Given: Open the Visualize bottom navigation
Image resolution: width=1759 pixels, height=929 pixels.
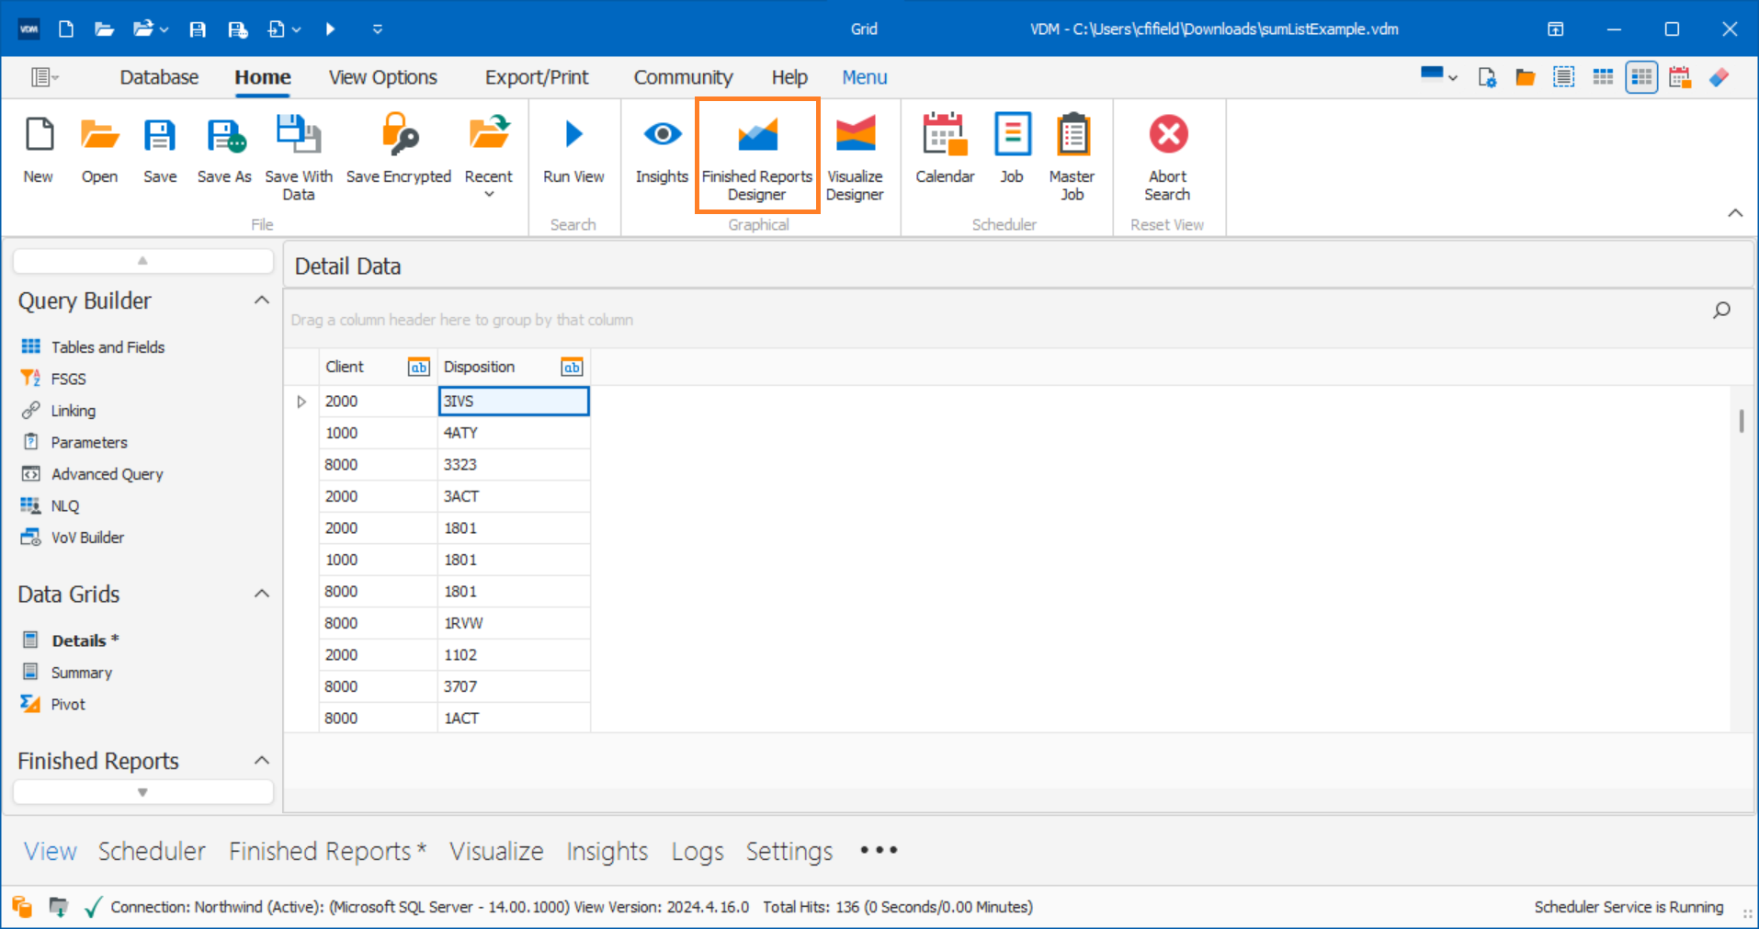Looking at the screenshot, I should coord(496,852).
